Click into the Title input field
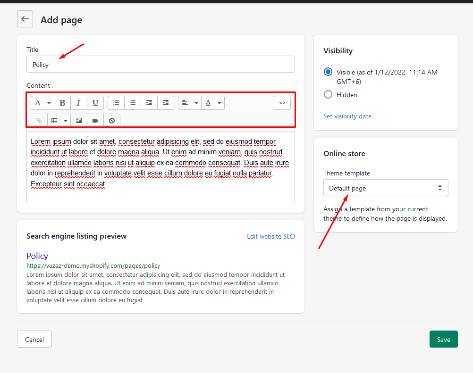This screenshot has height=373, width=473. pyautogui.click(x=160, y=65)
